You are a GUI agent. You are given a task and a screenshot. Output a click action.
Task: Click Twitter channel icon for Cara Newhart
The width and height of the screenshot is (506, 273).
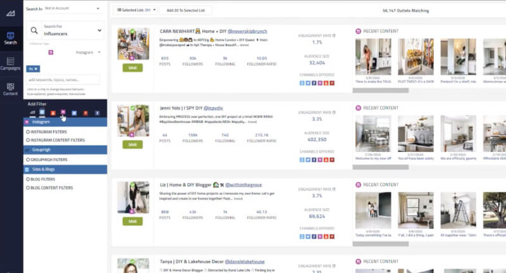click(x=308, y=83)
